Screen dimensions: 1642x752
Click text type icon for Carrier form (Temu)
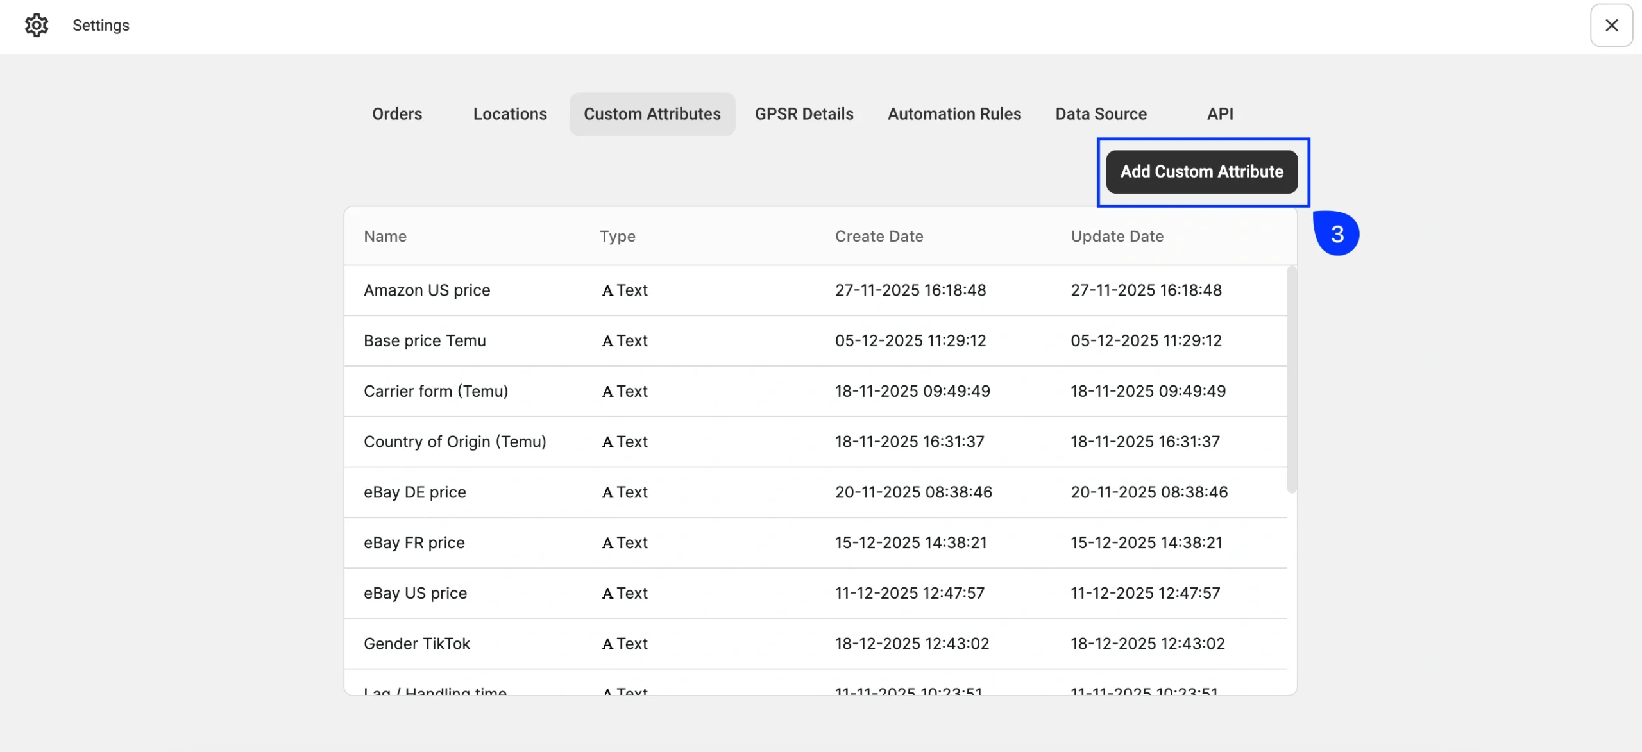pos(607,392)
